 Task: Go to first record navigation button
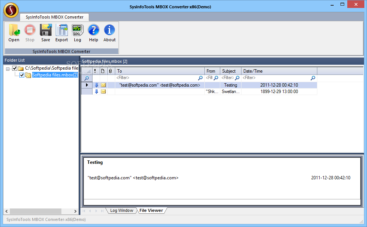pyautogui.click(x=84, y=211)
